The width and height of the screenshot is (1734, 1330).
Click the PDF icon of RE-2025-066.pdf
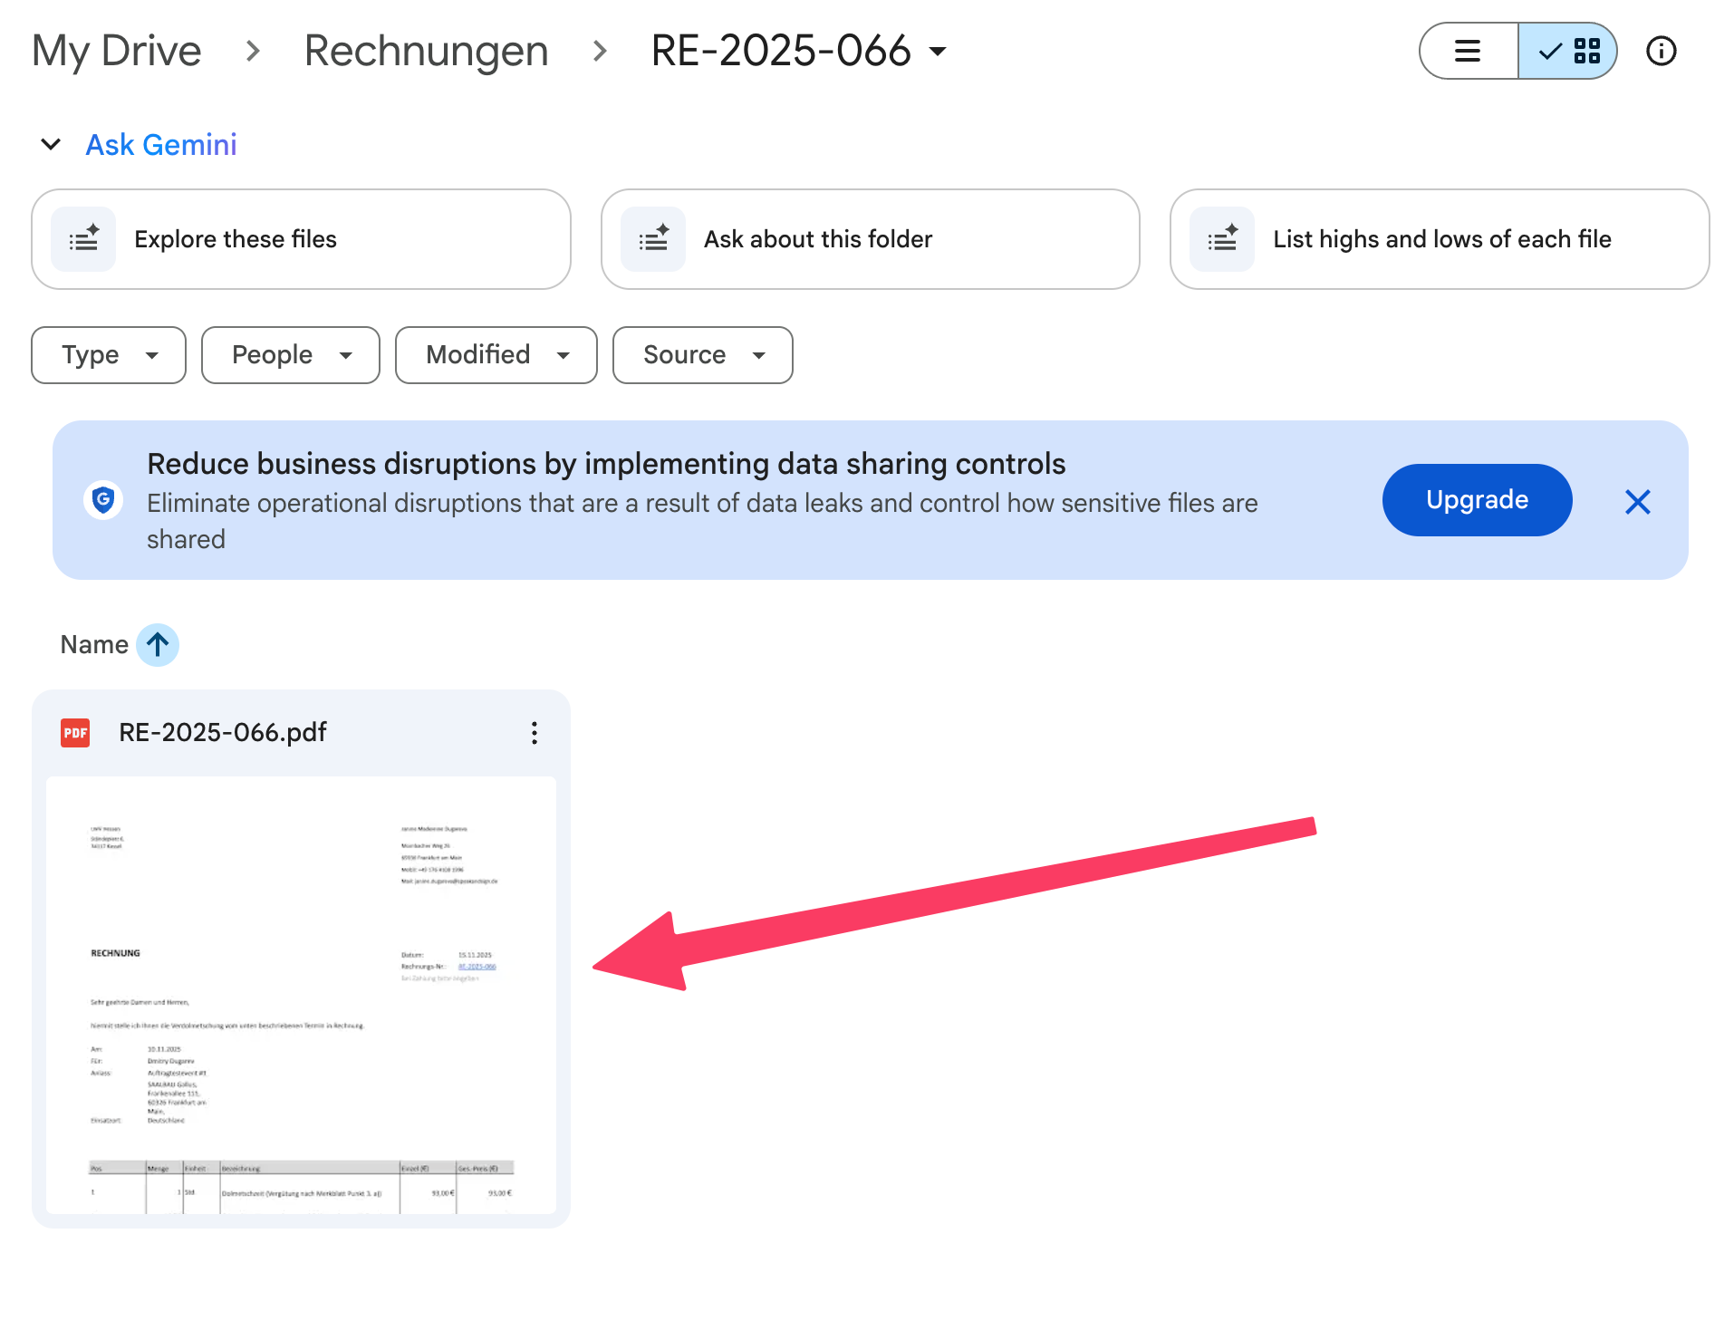75,733
